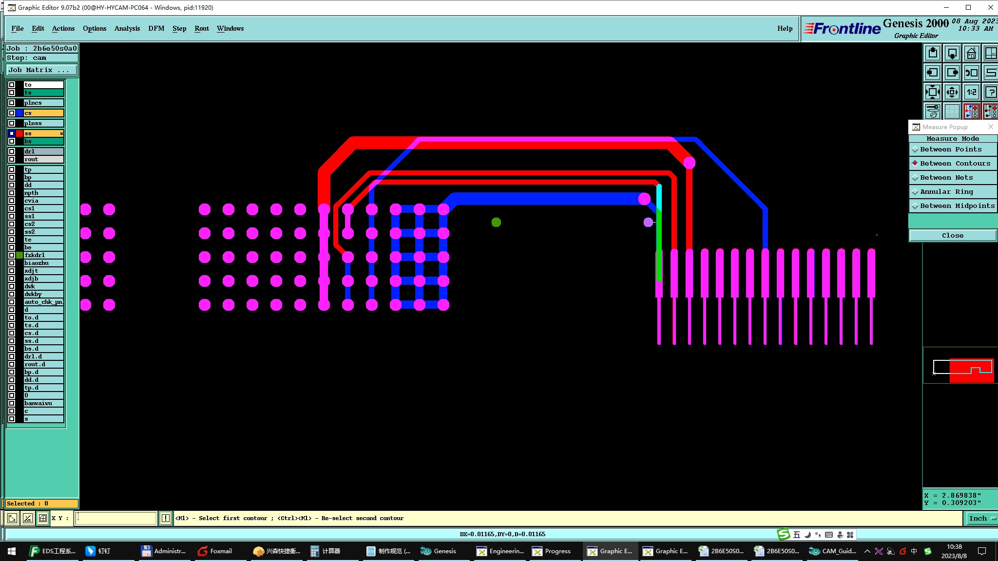Open the Analysis menu
The width and height of the screenshot is (998, 561).
pyautogui.click(x=127, y=28)
